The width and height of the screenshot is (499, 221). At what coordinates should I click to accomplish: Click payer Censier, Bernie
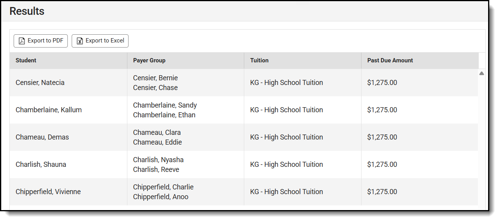click(x=155, y=78)
